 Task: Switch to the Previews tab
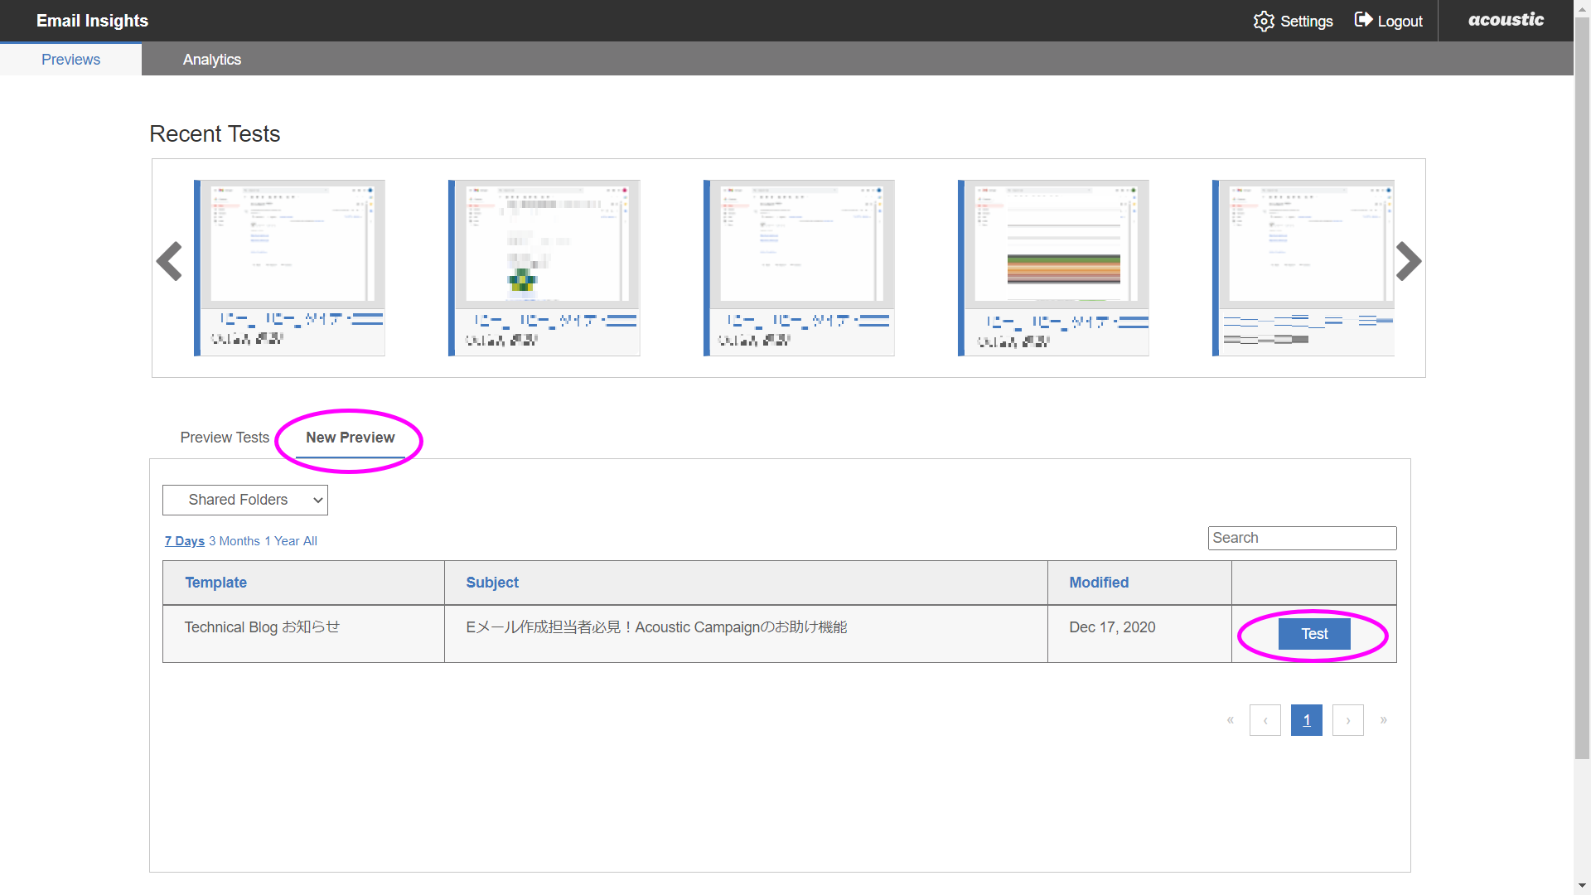[x=70, y=59]
